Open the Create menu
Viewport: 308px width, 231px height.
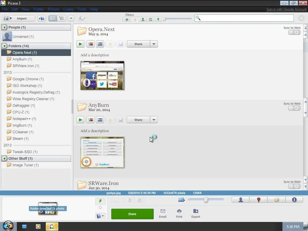click(68, 9)
